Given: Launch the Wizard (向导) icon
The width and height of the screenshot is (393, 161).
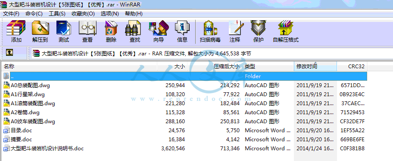Looking at the screenshot, I should (159, 31).
